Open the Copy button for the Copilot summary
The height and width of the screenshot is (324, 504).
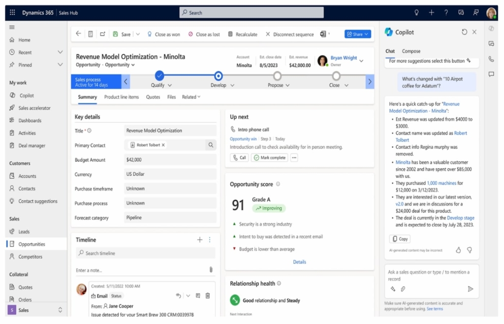coord(399,239)
